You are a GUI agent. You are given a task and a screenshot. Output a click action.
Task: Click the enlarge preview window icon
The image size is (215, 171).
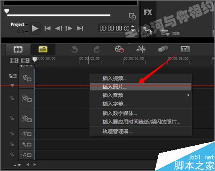point(132,16)
